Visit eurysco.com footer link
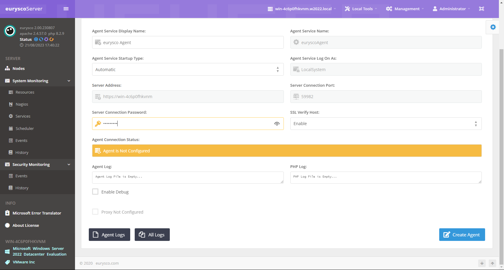504x270 pixels. pyautogui.click(x=107, y=263)
